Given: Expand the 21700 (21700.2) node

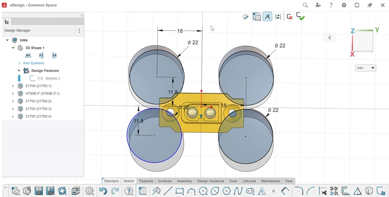Looking at the screenshot, I should coord(13,101).
